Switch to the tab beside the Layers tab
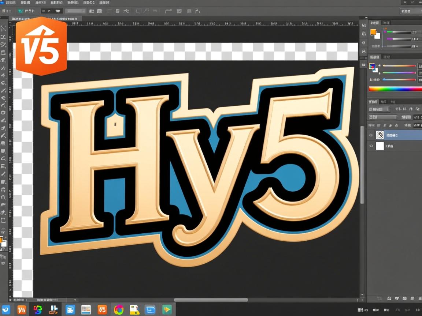Screen dimensions: 422x316 click(x=384, y=102)
